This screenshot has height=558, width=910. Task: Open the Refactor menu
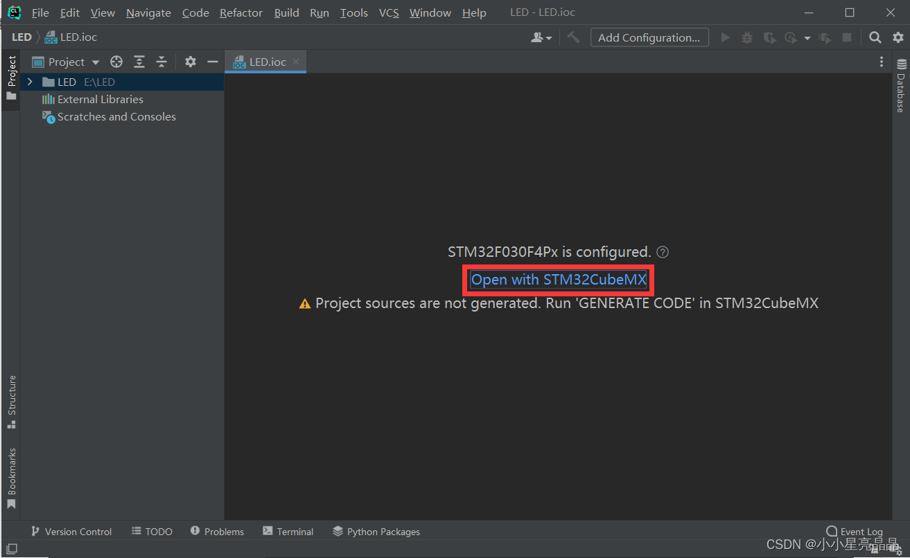point(241,12)
